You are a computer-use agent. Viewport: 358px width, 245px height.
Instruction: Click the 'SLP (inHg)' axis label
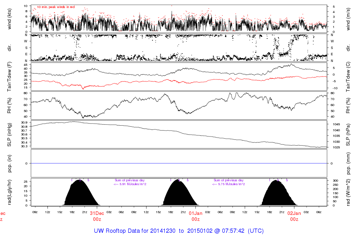point(9,134)
